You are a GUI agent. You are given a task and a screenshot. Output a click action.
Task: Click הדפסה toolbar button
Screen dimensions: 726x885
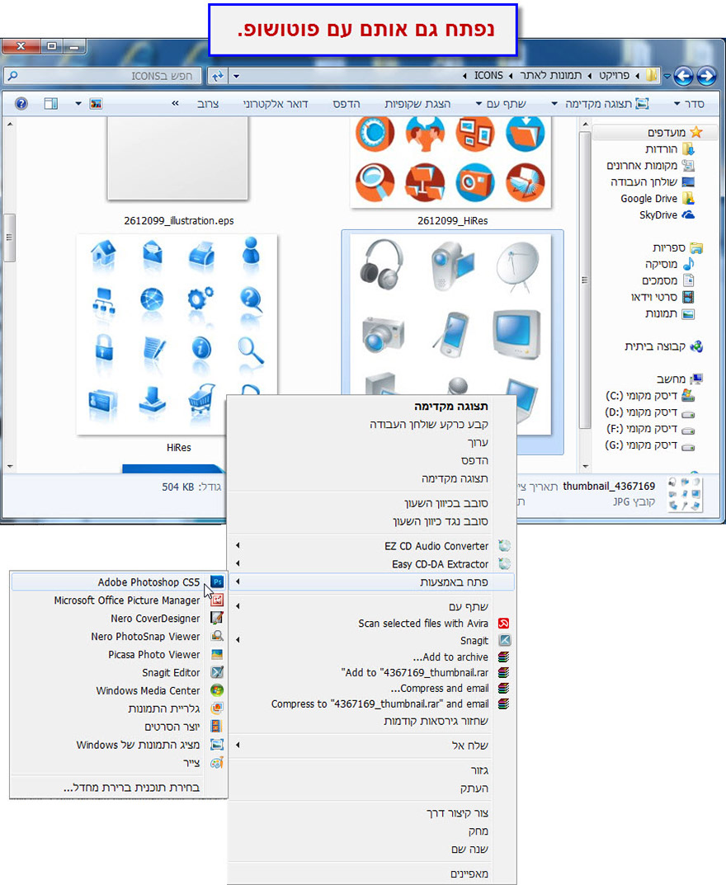coord(346,104)
